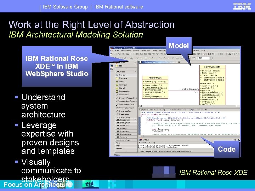
Task: Choose the Generalization connector tool
Action: coord(126,111)
